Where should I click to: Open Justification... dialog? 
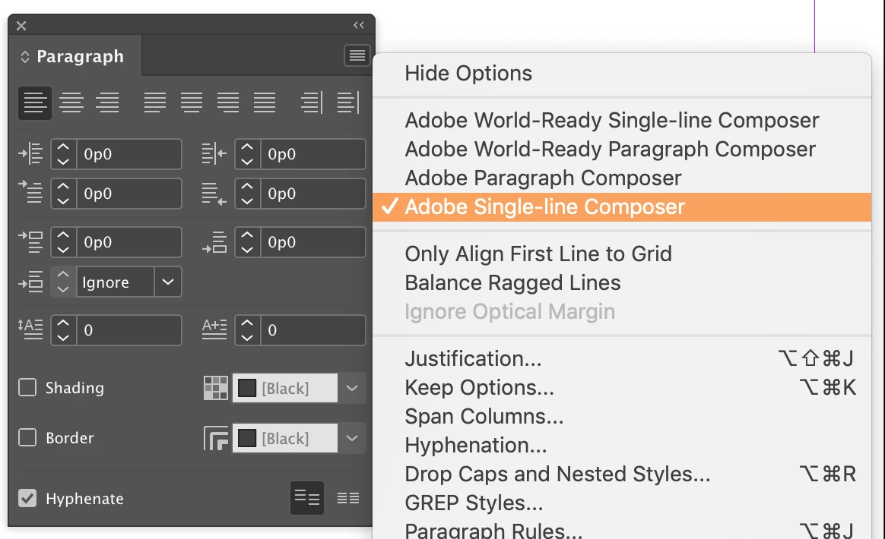[622, 358]
